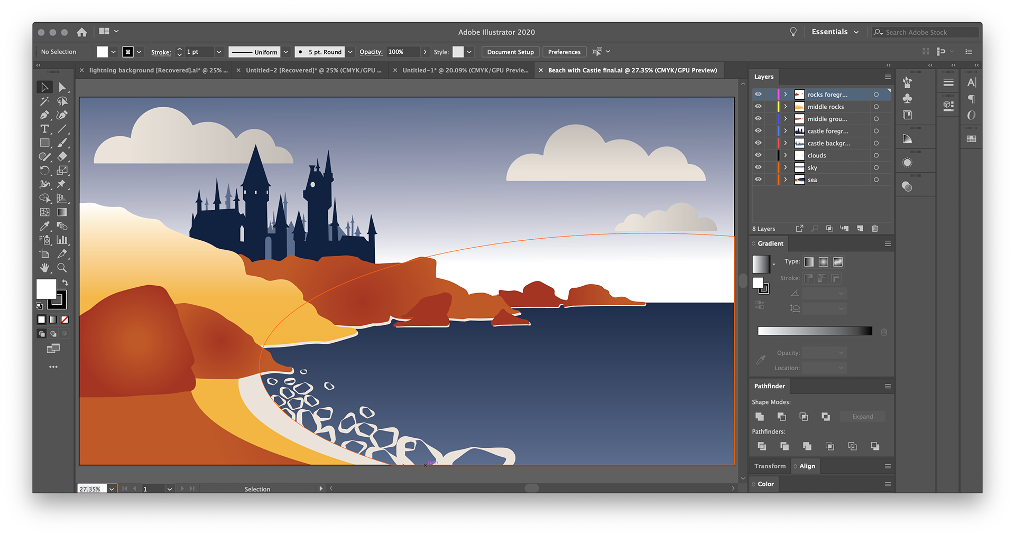1015x536 pixels.
Task: Open the Uniform stroke profile dropdown
Action: tap(286, 52)
